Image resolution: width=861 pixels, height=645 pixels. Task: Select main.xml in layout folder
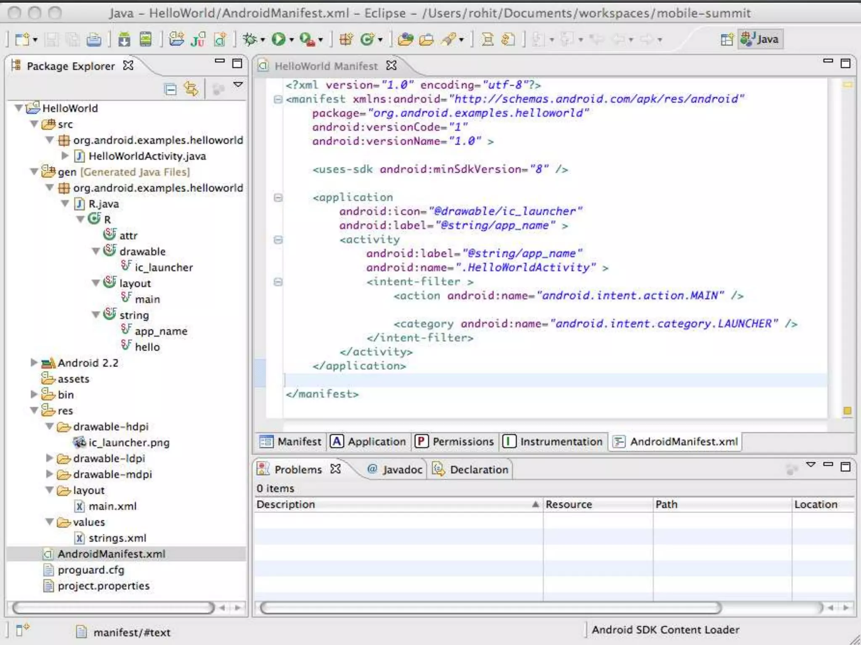106,506
